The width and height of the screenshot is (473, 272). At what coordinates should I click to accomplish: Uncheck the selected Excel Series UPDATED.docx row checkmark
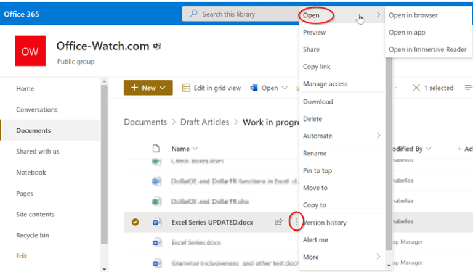pyautogui.click(x=135, y=222)
